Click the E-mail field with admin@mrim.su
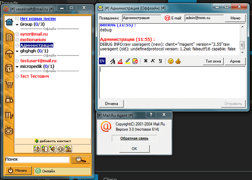This screenshot has height=180, width=252. coord(204,18)
